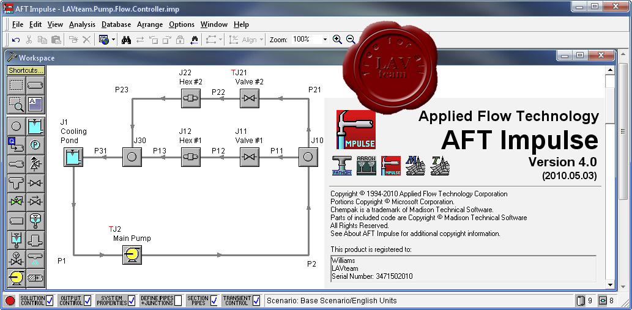Click the Zoom In magnifier icon
632x310 pixels.
point(337,40)
